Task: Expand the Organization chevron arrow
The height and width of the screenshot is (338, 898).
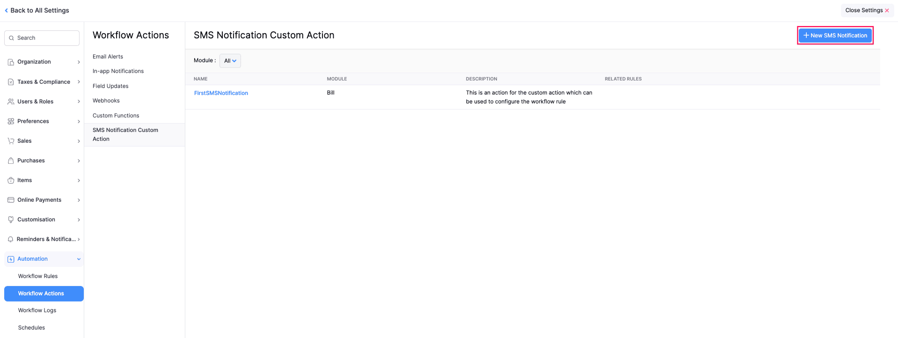Action: pyautogui.click(x=79, y=62)
